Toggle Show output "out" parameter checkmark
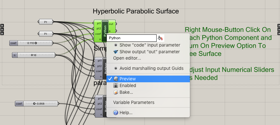This screenshot has width=280, height=125. click(116, 52)
